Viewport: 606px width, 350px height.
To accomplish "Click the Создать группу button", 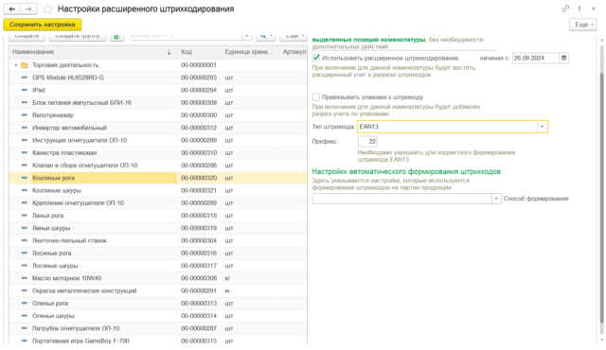I will 78,36.
